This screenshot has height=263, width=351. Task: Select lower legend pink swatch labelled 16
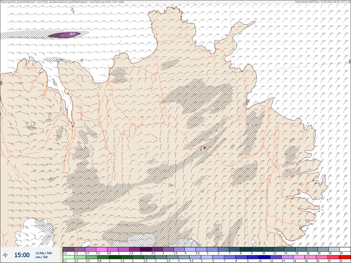(299, 257)
